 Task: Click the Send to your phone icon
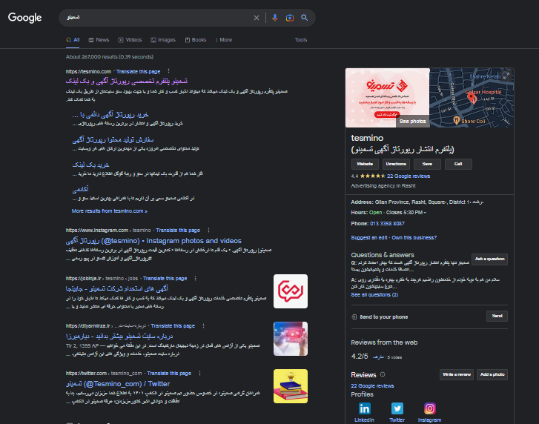(x=354, y=317)
